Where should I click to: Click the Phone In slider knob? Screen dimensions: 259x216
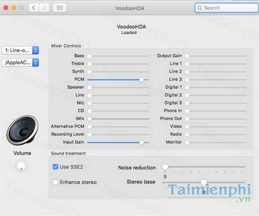[187, 111]
